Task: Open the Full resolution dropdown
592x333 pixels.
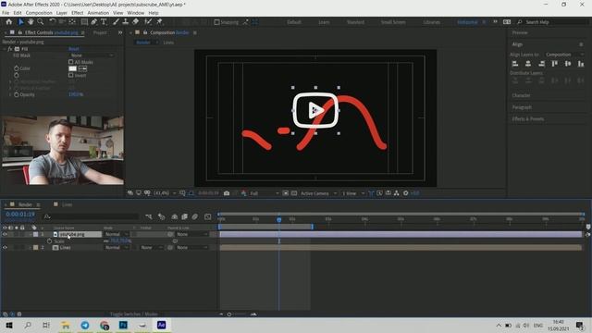Action: (x=264, y=193)
